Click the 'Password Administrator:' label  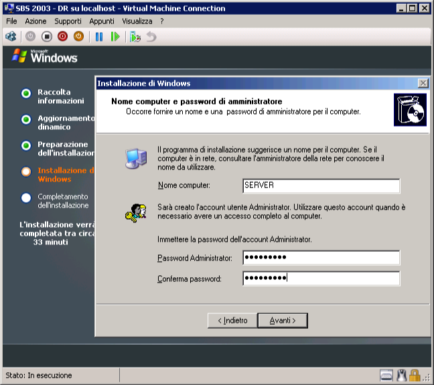coord(195,258)
